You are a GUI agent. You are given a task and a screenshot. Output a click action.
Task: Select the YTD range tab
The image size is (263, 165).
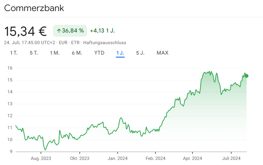99,53
